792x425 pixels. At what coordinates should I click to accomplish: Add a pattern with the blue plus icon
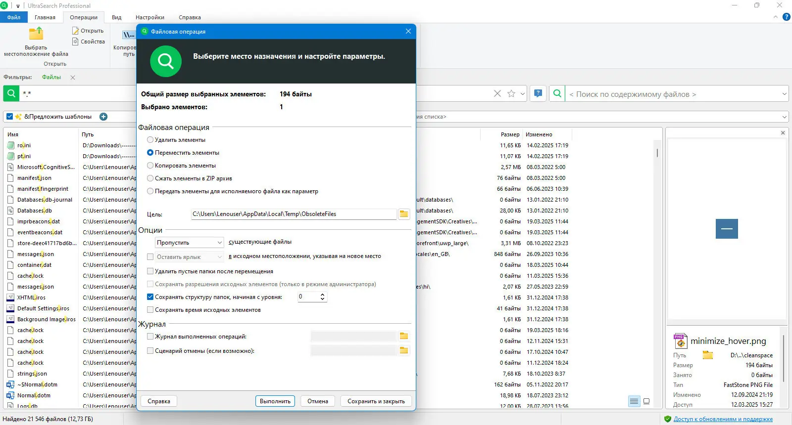click(103, 117)
